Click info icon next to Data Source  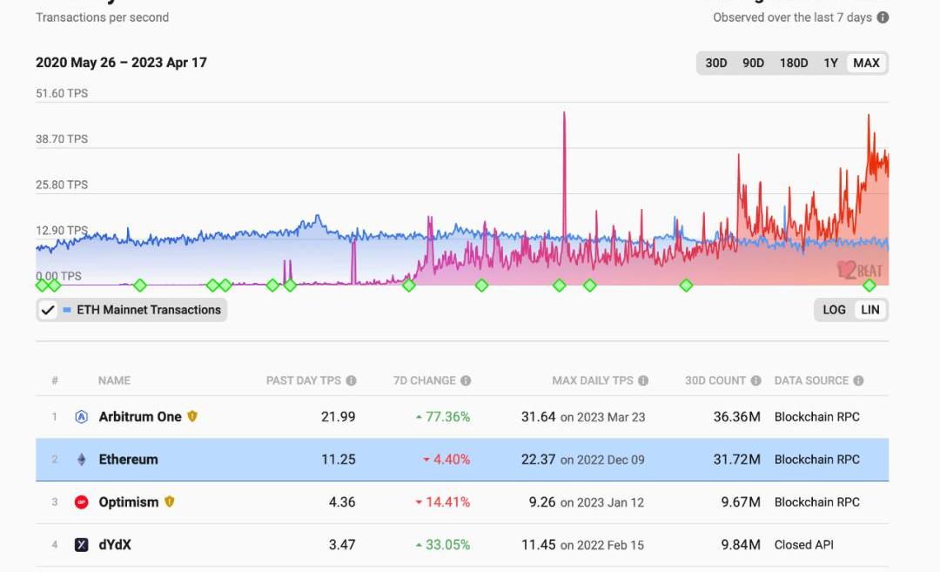[858, 380]
